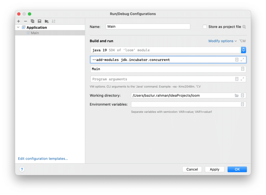The image size is (266, 195).
Task: Open the Modify options dropdown
Action: [222, 41]
